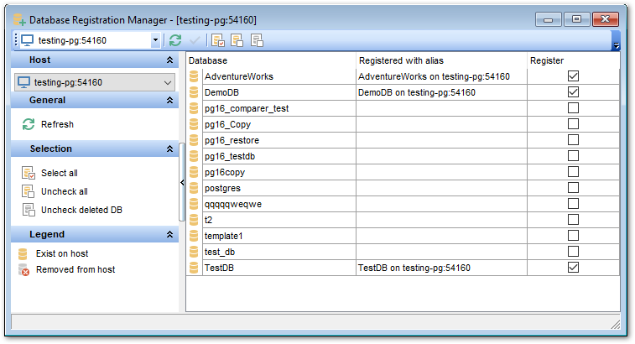635x344 pixels.
Task: Uncheck the Register box for AdventureWorks
Action: [573, 76]
